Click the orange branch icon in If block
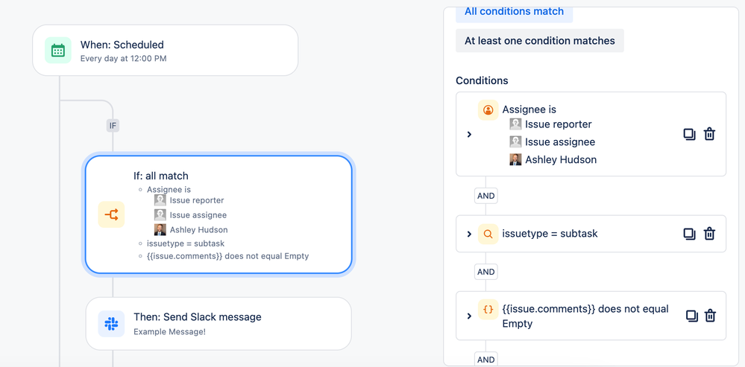Image resolution: width=745 pixels, height=367 pixels. click(x=111, y=215)
